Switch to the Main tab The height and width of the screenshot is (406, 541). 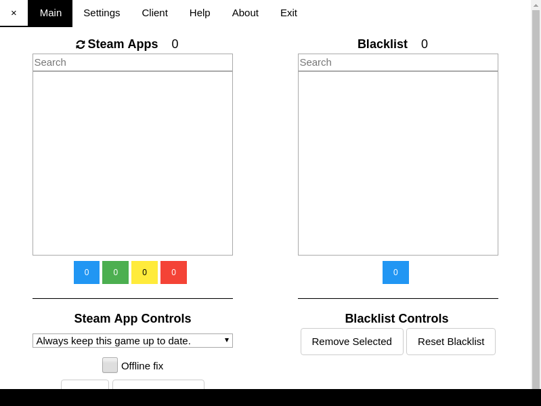(x=50, y=13)
